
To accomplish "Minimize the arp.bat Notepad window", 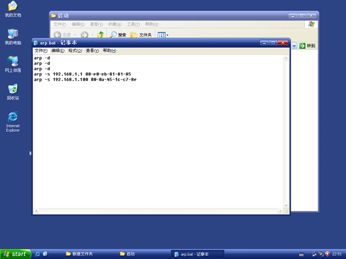I will tap(264, 43).
